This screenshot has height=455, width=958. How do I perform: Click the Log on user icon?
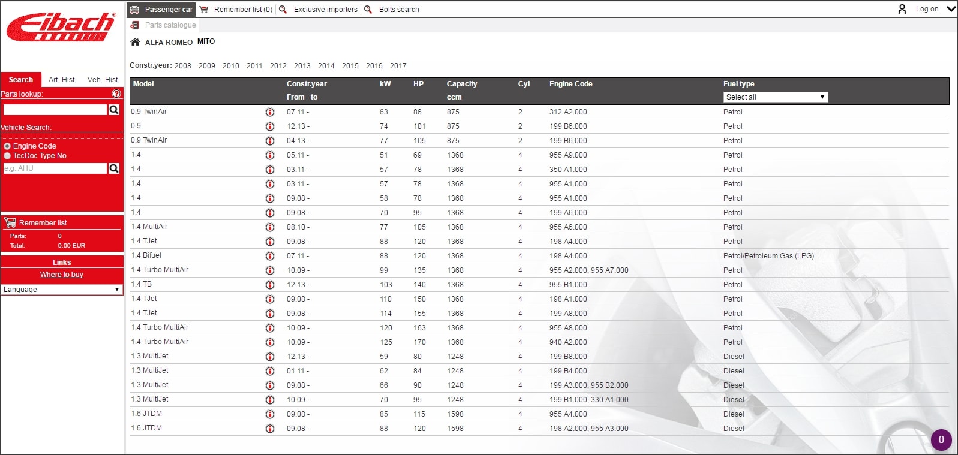[902, 9]
